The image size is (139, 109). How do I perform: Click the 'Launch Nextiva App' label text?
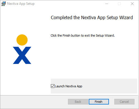tap(69, 86)
